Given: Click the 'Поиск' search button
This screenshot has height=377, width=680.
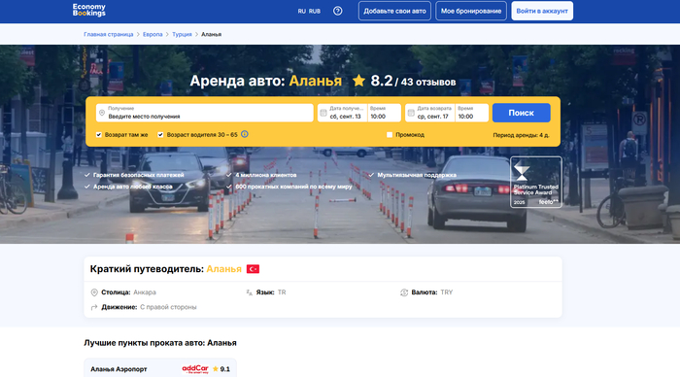Looking at the screenshot, I should tap(522, 113).
